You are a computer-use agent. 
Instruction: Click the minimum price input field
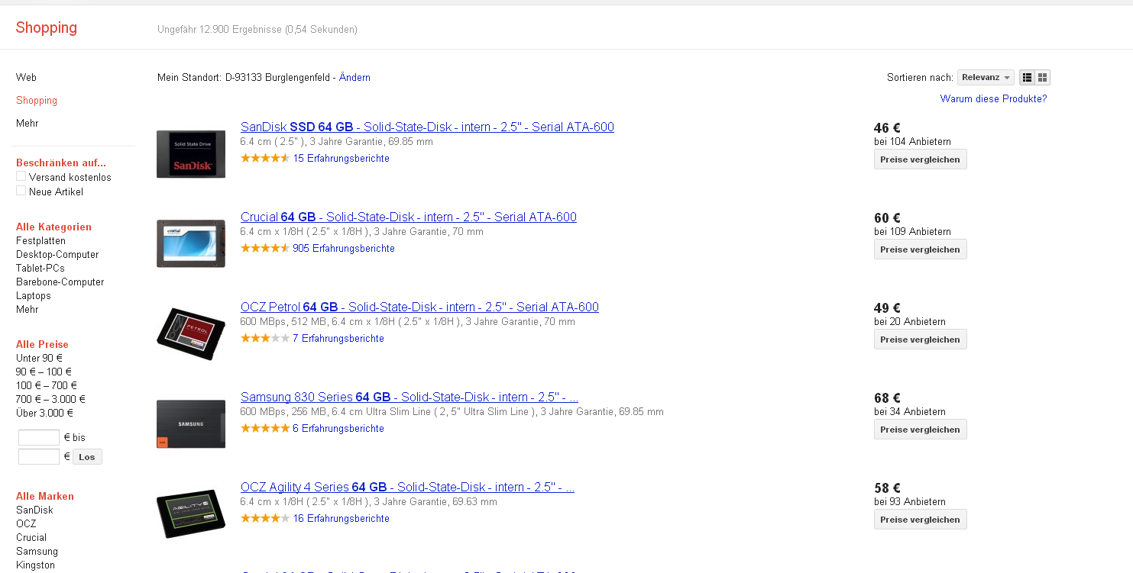[x=39, y=437]
